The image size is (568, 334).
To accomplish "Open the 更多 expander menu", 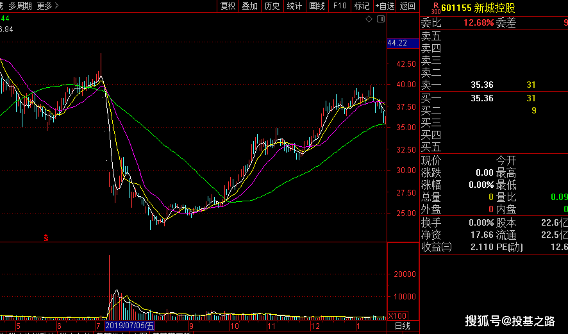I will (x=48, y=6).
